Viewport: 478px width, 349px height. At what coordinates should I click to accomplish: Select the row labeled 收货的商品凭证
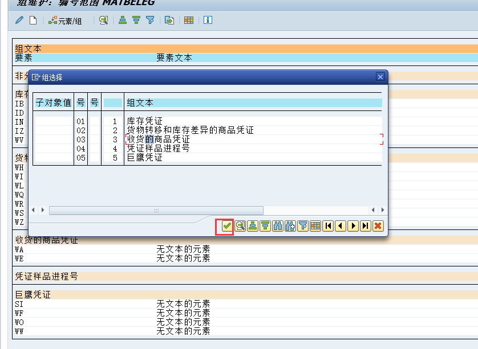coord(160,139)
